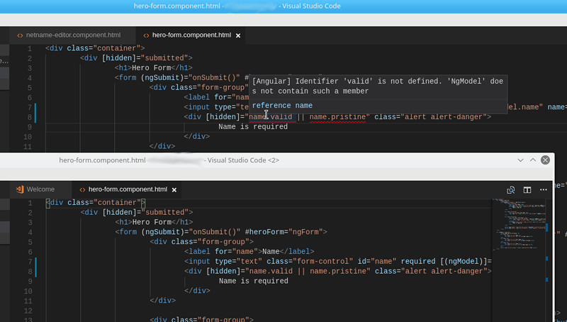The width and height of the screenshot is (567, 322).
Task: Open the search-preview icon in editor actions
Action: click(x=510, y=189)
